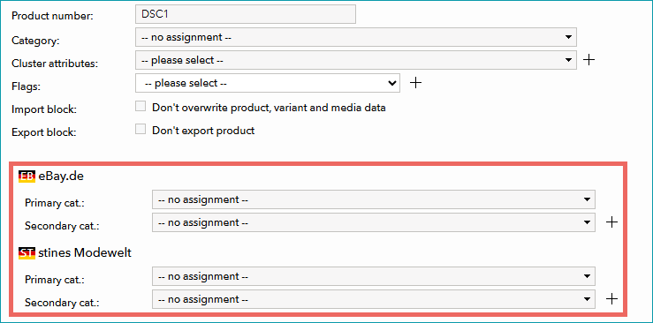Open stines Modewelt Secondary cat. dropdown
The height and width of the screenshot is (323, 653).
coord(374,299)
